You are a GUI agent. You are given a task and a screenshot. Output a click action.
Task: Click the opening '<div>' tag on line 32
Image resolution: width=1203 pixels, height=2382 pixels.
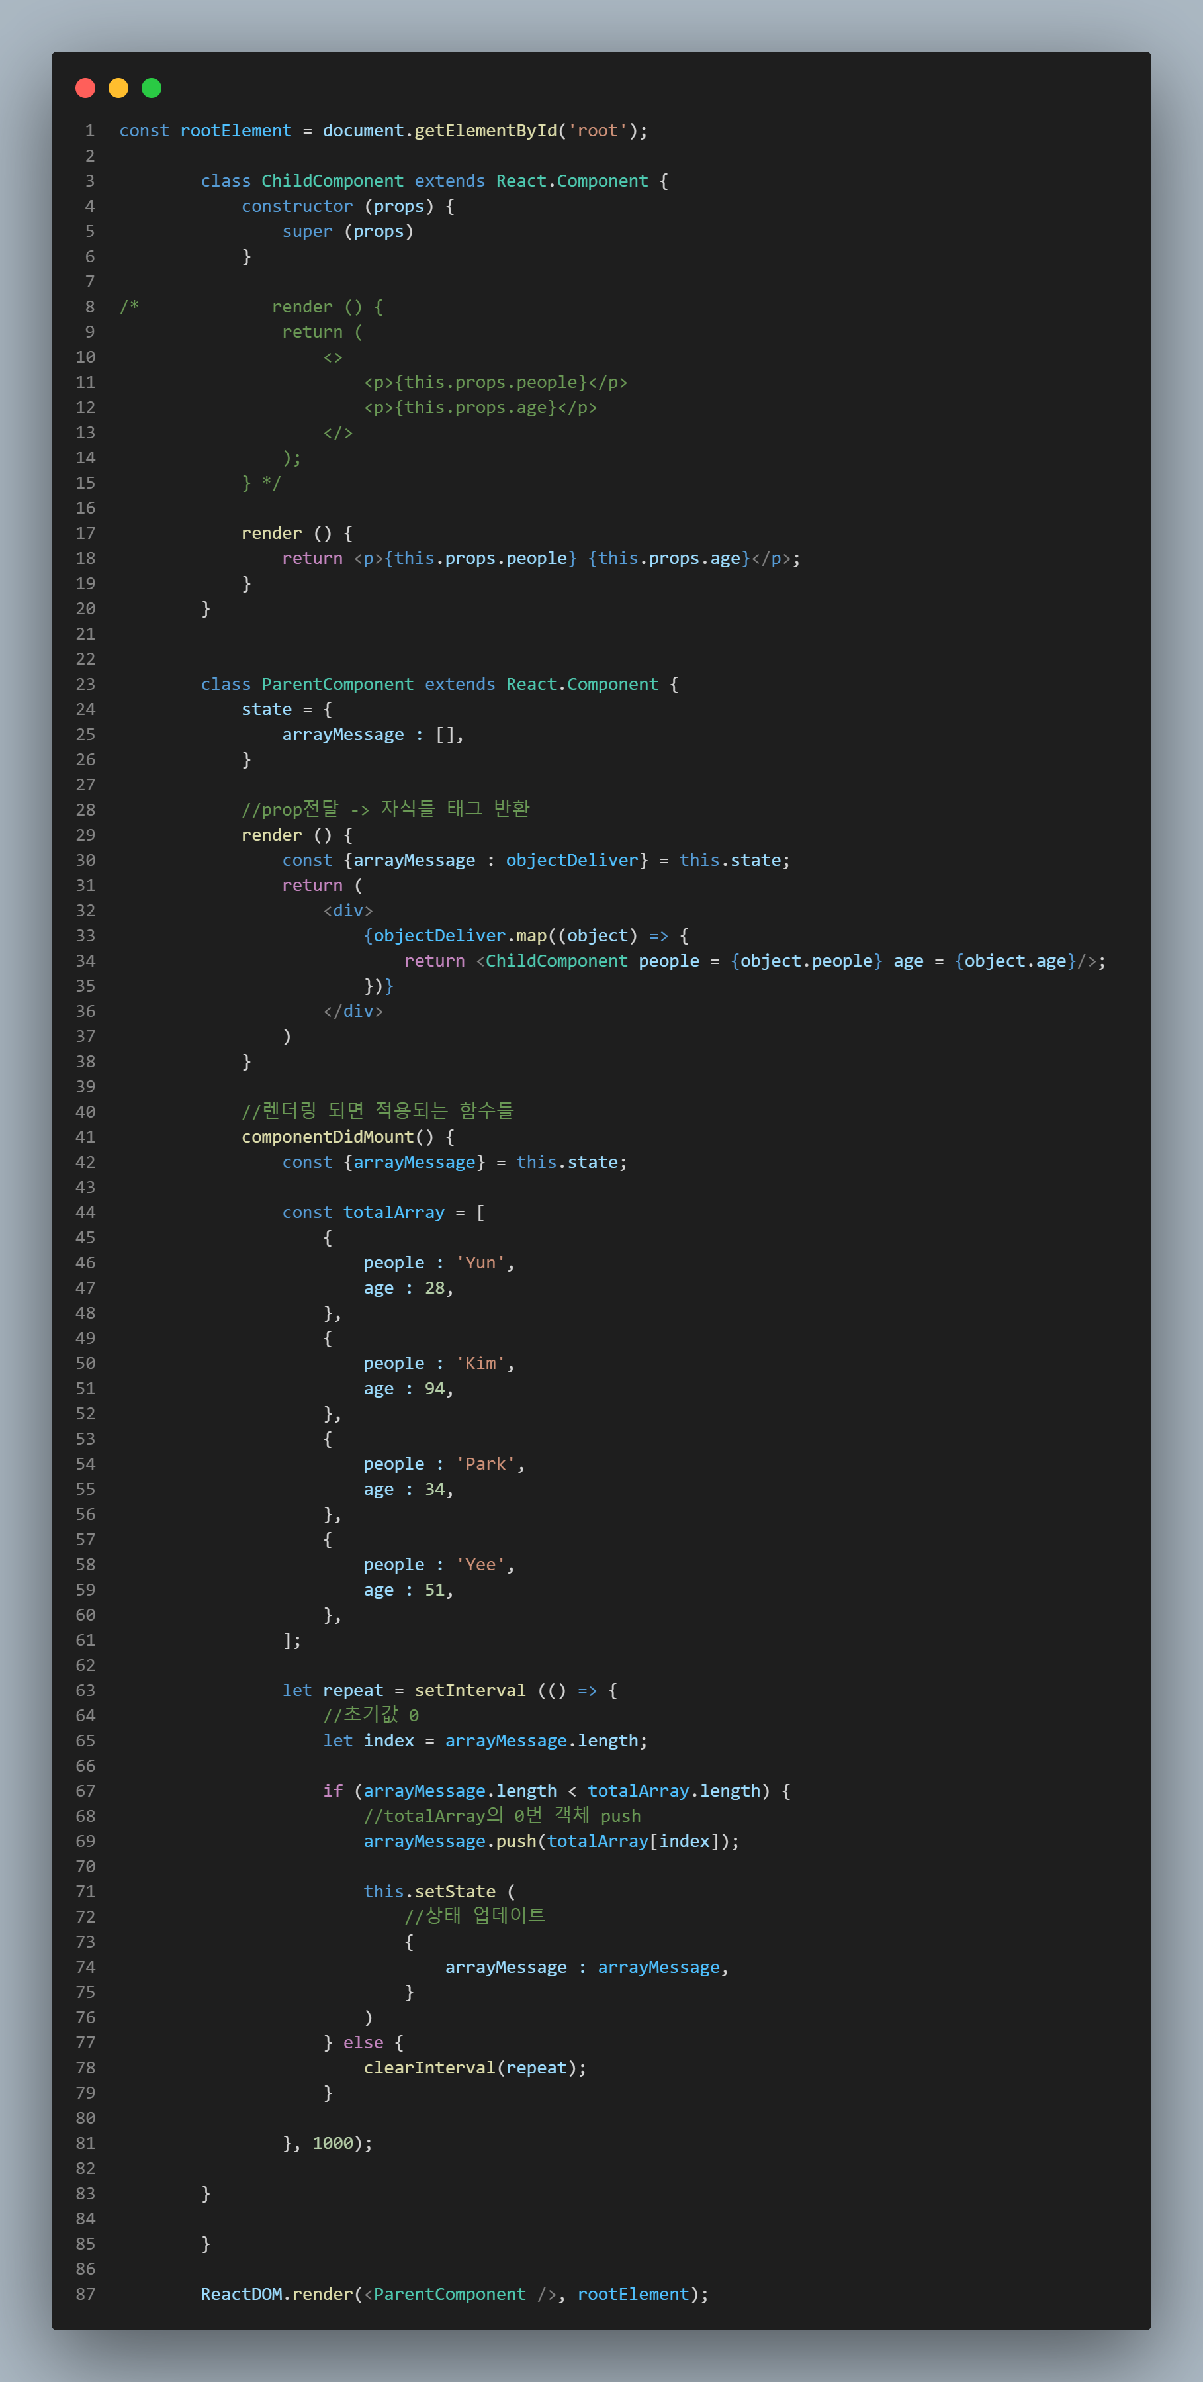(348, 911)
